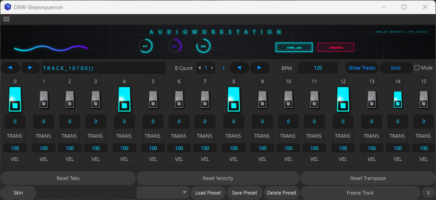The height and width of the screenshot is (200, 436).
Task: Click the next track arrow left of TRACK_10100()
Action: 31,68
